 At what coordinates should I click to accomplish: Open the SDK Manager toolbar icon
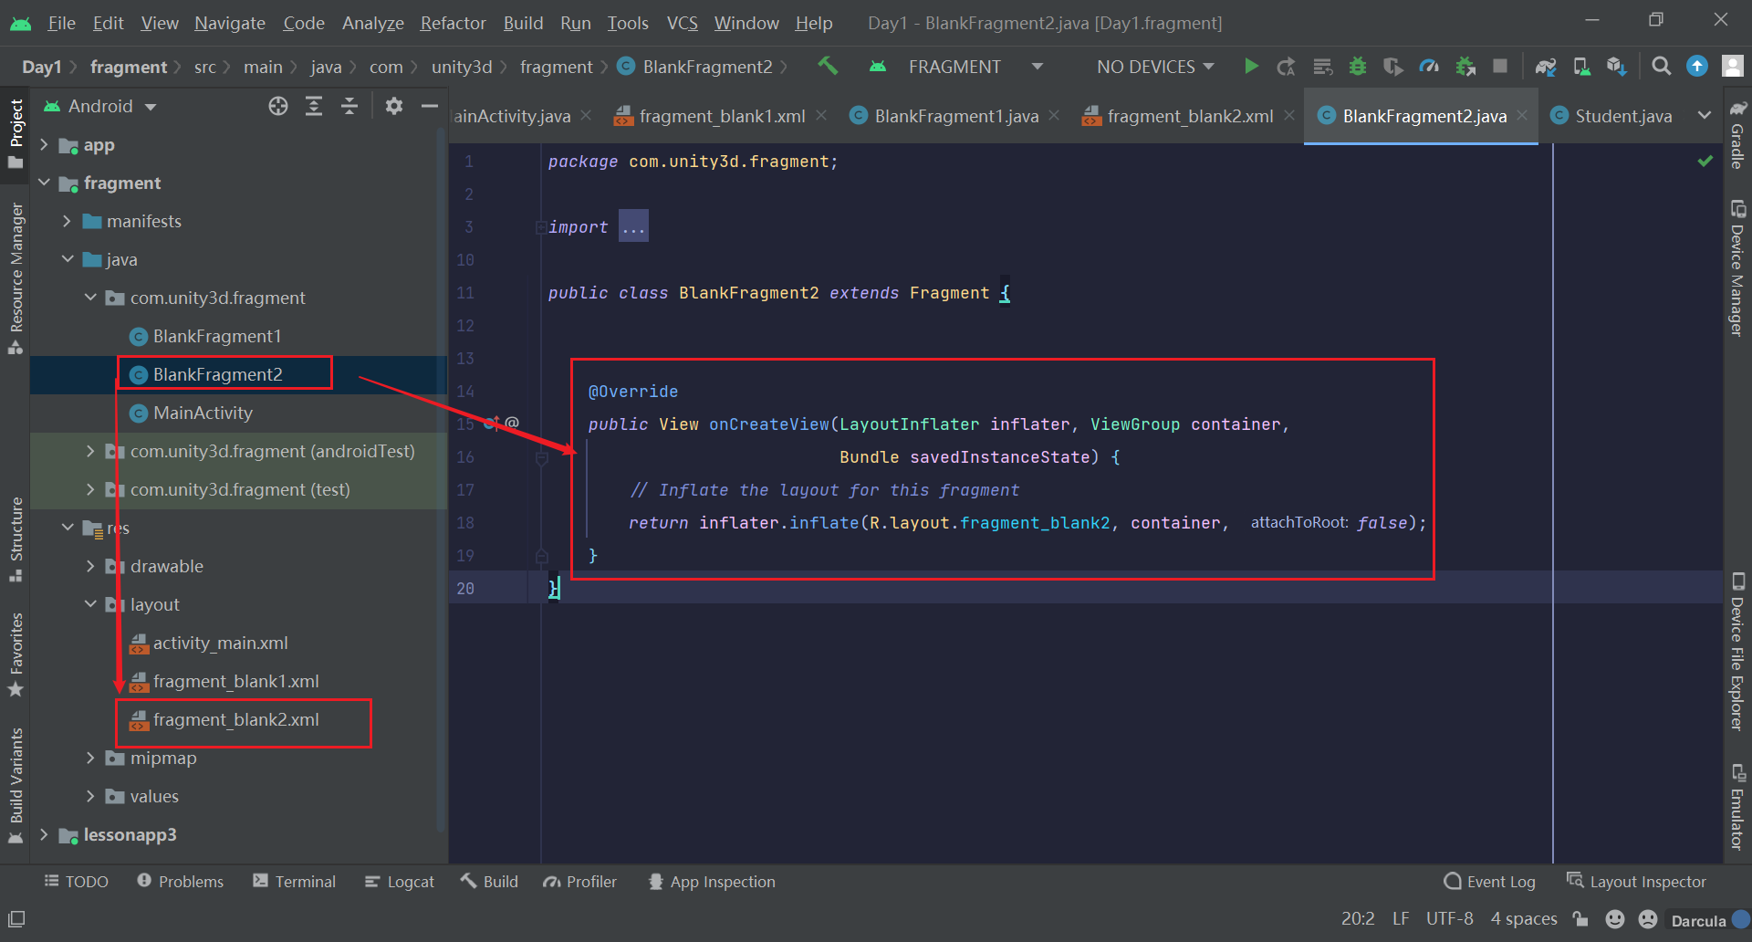coord(1617,66)
